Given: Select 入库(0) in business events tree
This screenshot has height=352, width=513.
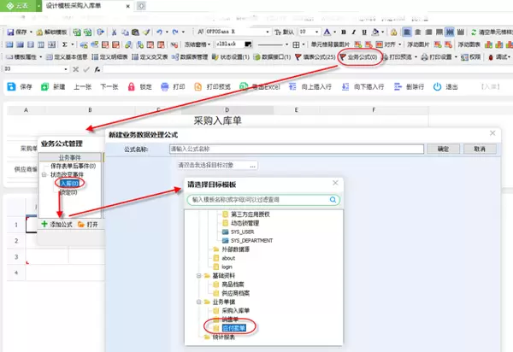Looking at the screenshot, I should [x=68, y=183].
